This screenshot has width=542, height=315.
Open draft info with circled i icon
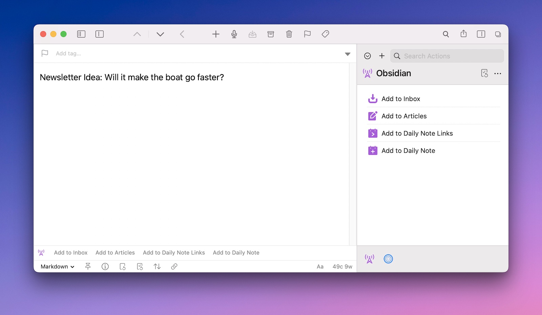(x=105, y=267)
